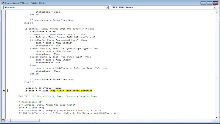The width and height of the screenshot is (220, 124).
Task: Click the 'Kein Bane-Match gefunden comment
Action: (x=75, y=91)
